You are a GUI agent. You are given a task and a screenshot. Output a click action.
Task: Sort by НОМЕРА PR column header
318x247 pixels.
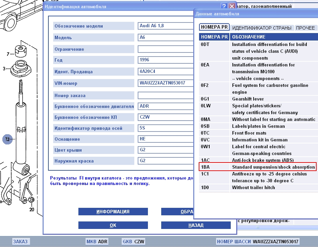tap(214, 37)
